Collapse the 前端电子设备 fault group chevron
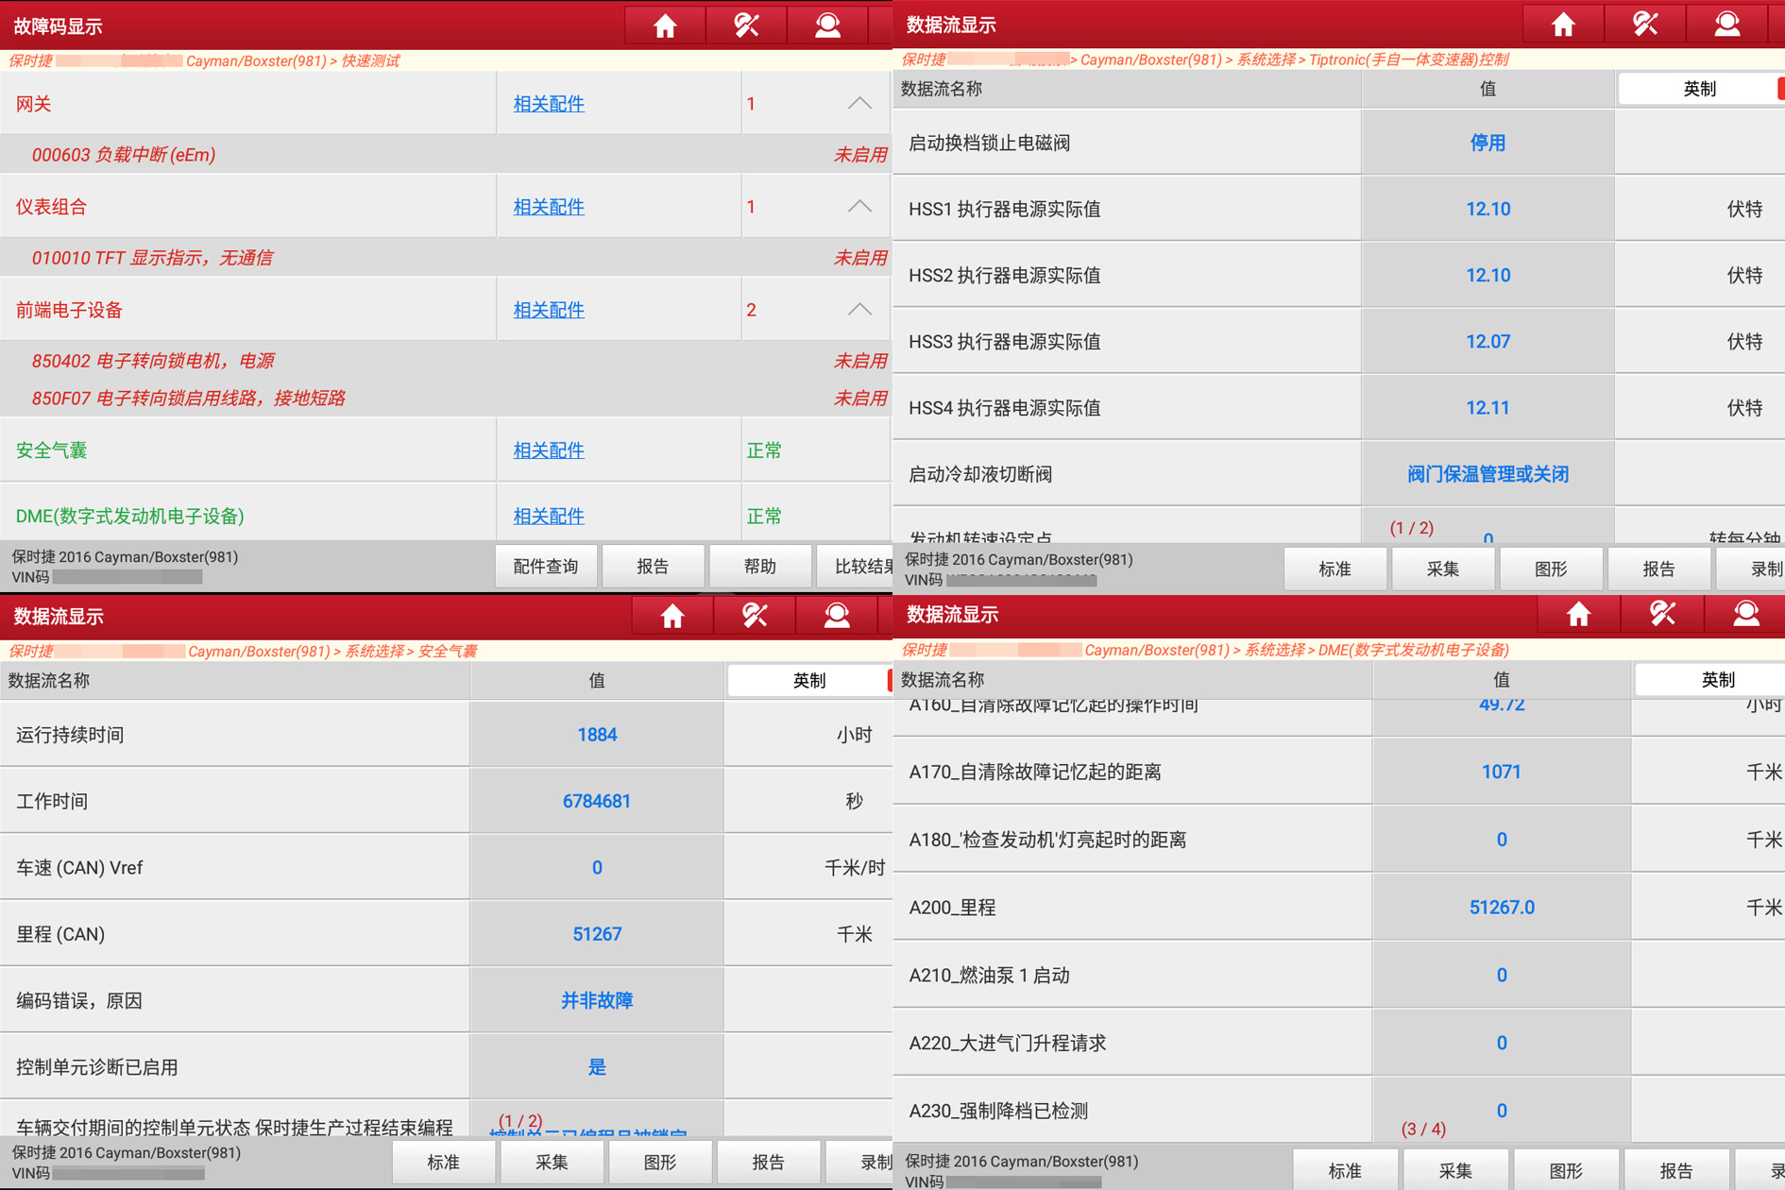1785x1190 pixels. point(858,309)
